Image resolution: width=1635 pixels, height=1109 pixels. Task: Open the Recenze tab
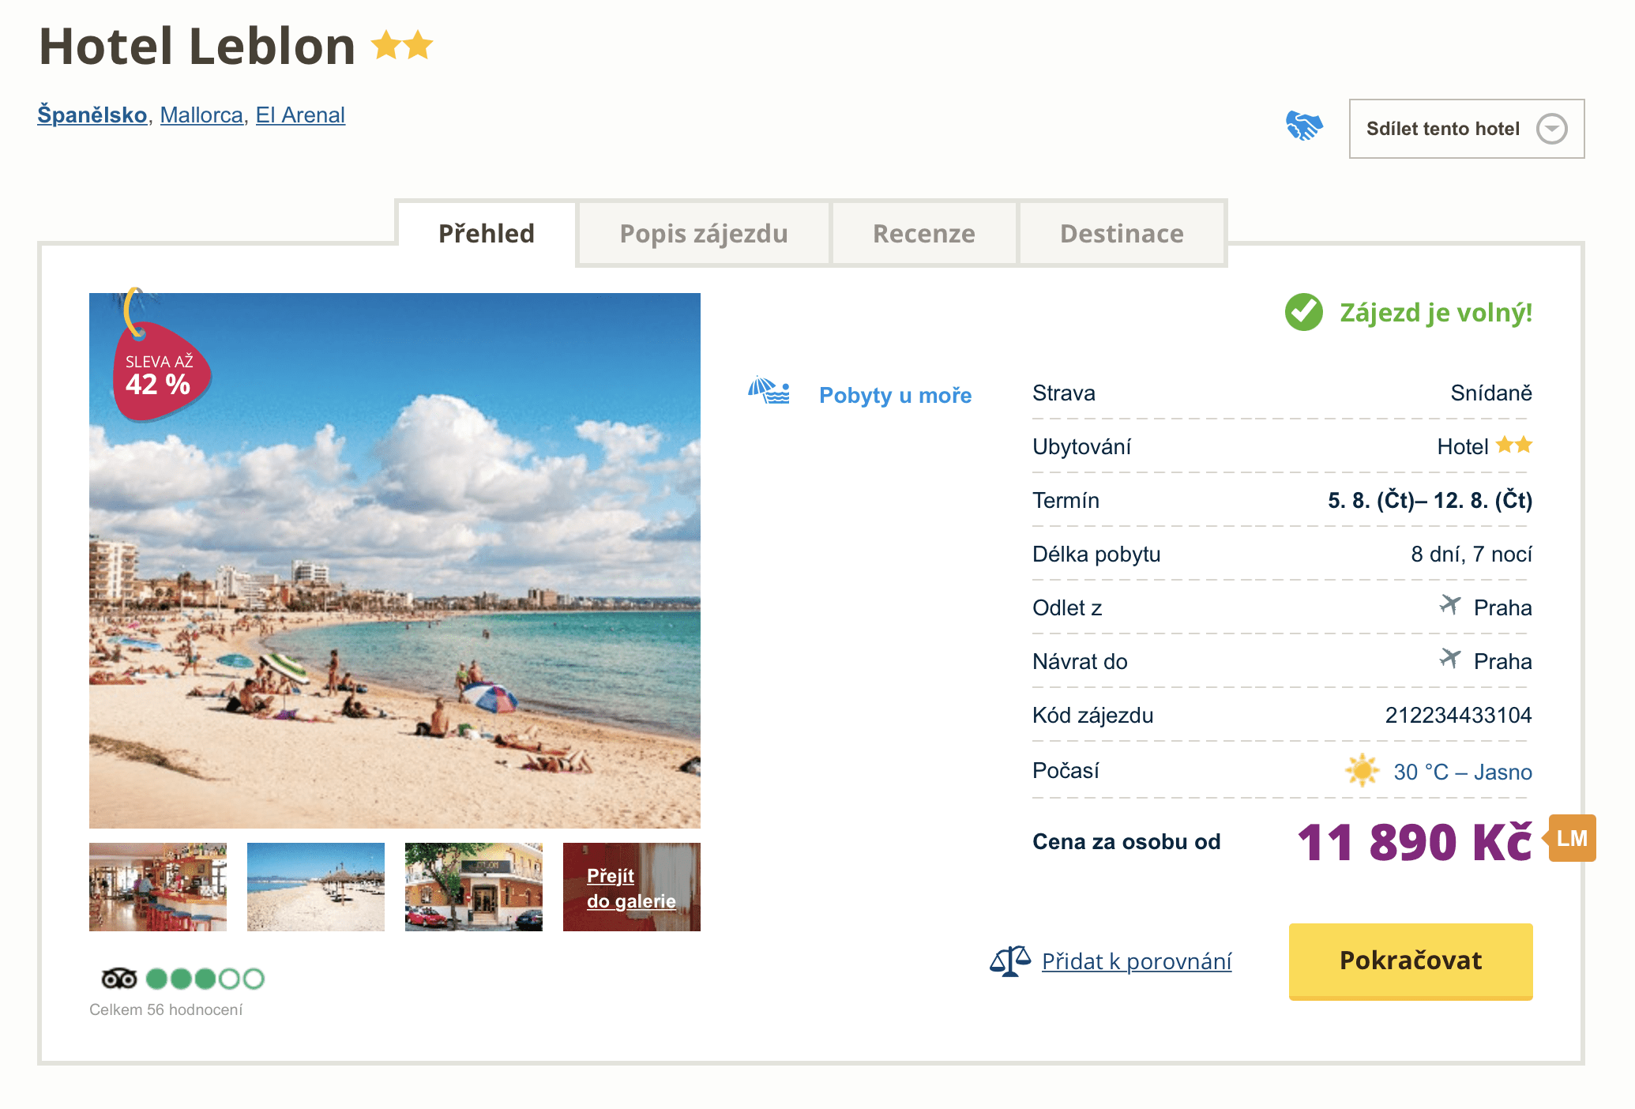coord(923,234)
